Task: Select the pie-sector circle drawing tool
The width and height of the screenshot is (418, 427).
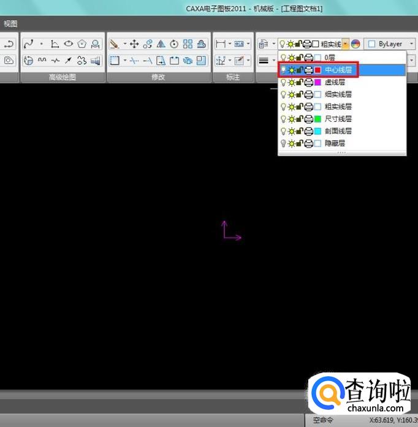Action: pos(28,60)
